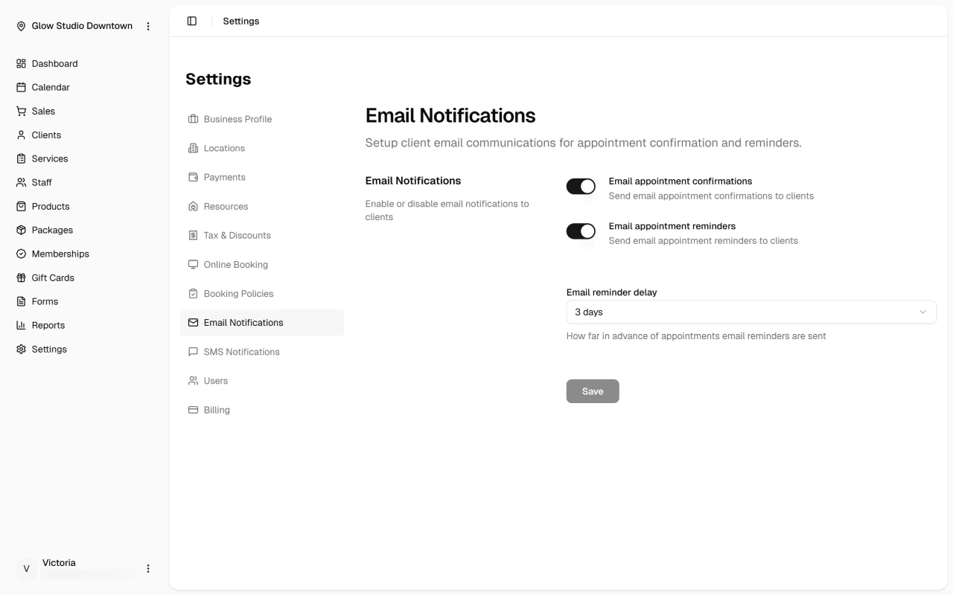
Task: Click the Online Booking monitor icon
Action: coord(193,264)
